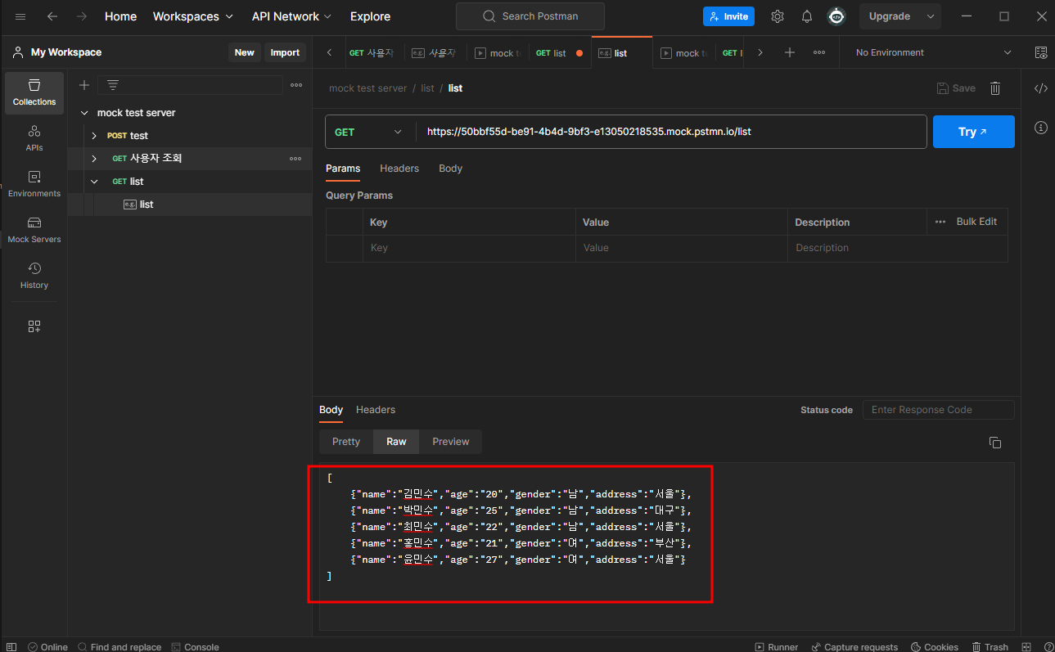The image size is (1055, 652).
Task: Open the Runner from the status bar
Action: pos(776,646)
